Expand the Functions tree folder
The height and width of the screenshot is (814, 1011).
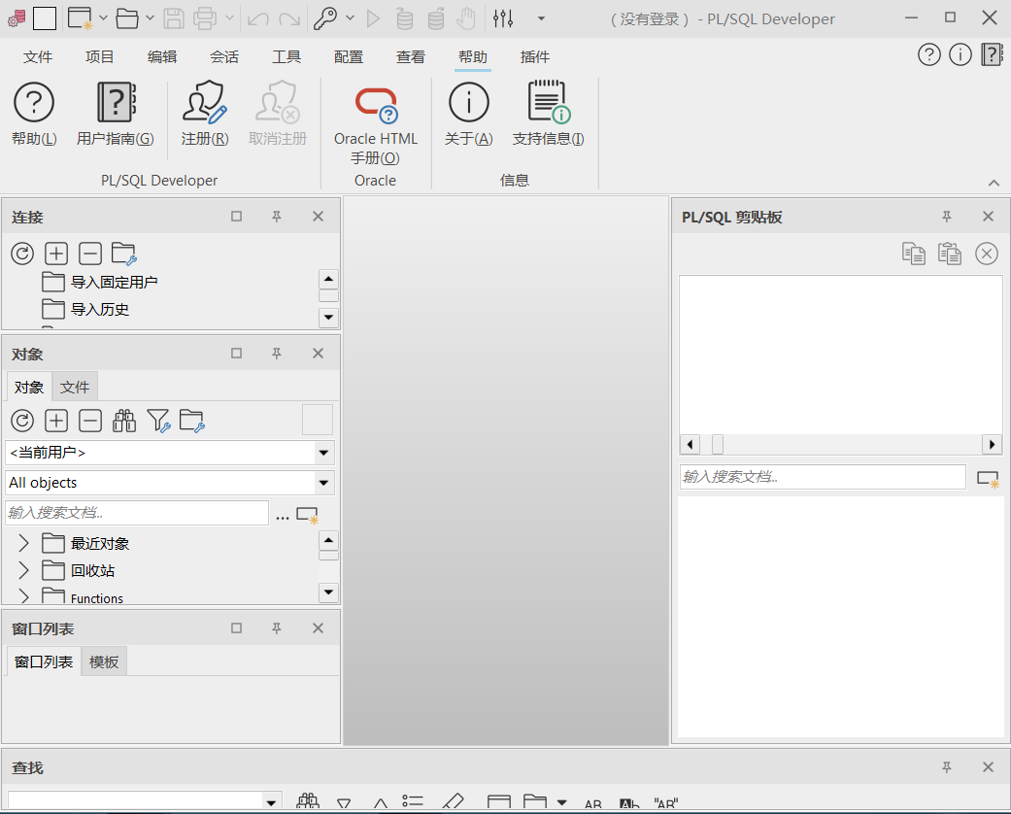24,596
